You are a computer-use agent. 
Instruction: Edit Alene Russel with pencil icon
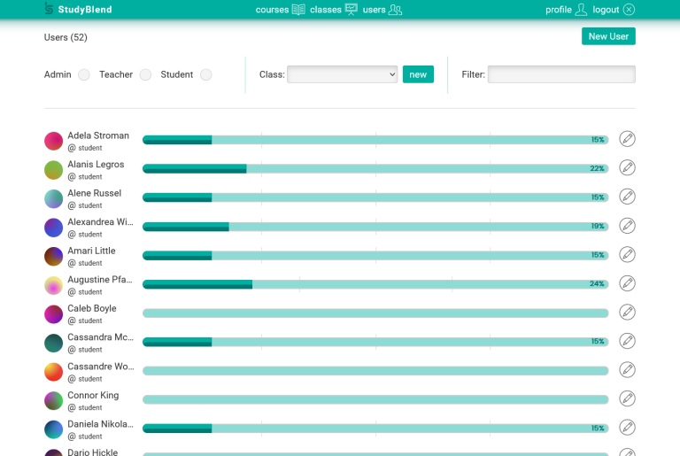pos(627,197)
